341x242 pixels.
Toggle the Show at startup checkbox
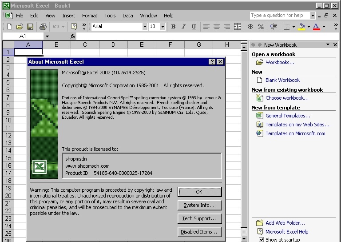(x=262, y=239)
